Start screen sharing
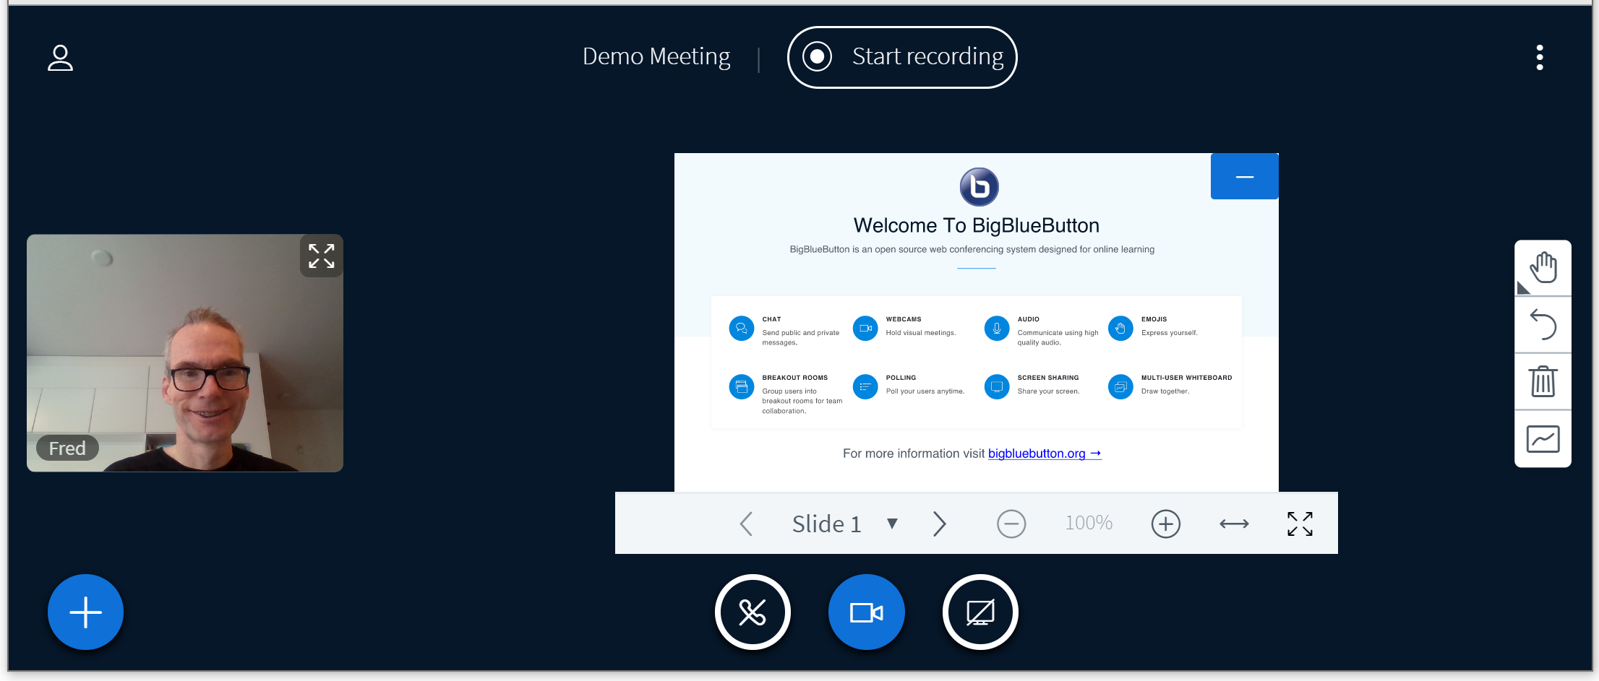Viewport: 1599px width, 681px height. point(980,612)
